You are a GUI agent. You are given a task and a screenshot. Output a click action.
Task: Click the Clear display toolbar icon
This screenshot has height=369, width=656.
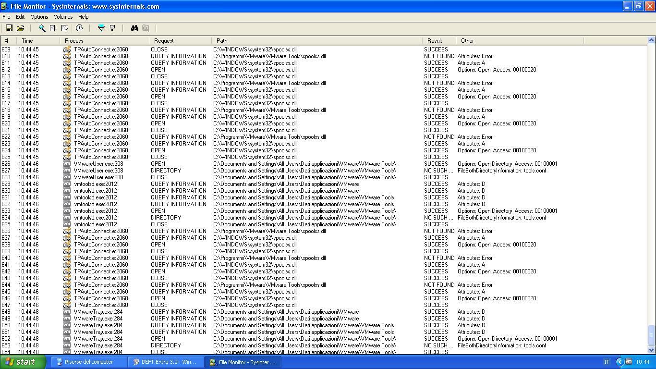(x=65, y=28)
